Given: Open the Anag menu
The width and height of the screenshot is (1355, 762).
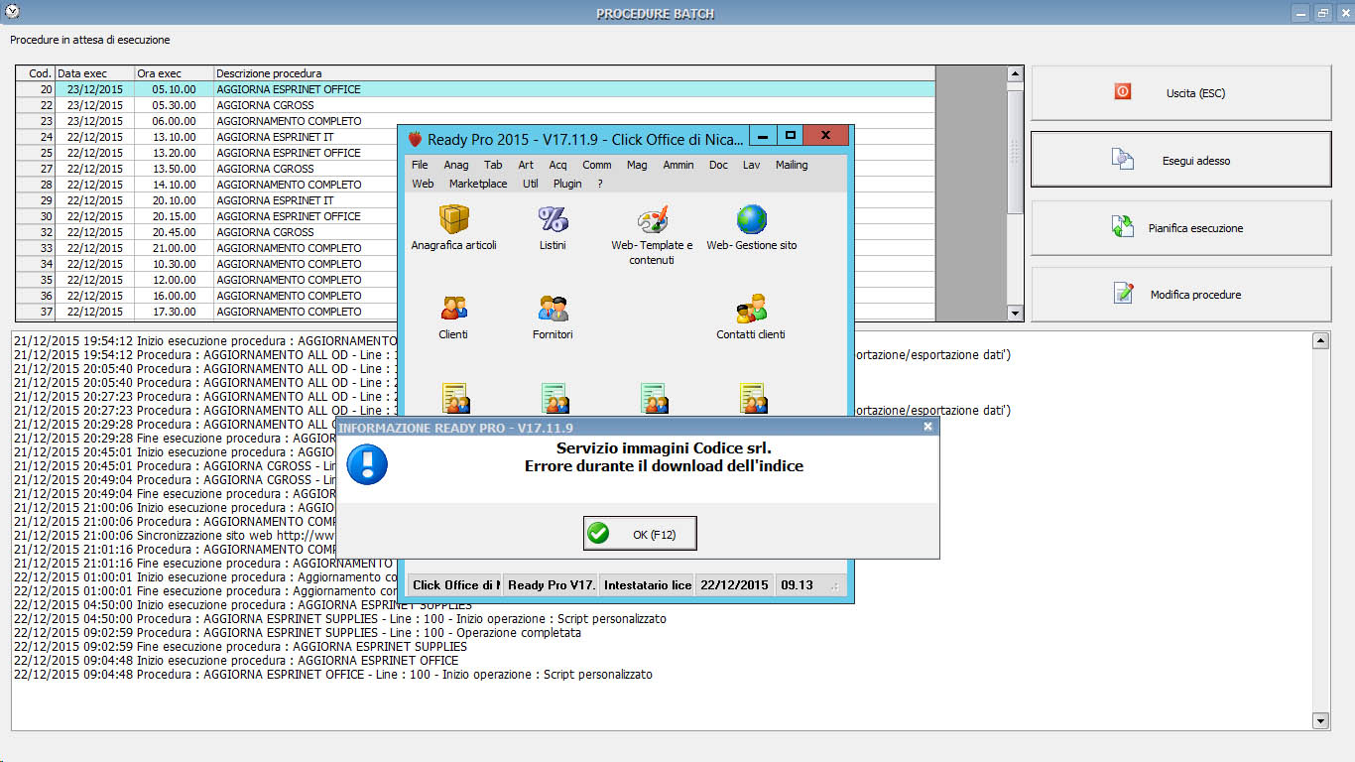Looking at the screenshot, I should [456, 165].
